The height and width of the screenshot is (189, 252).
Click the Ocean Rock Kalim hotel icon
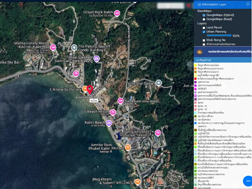pos(117,13)
